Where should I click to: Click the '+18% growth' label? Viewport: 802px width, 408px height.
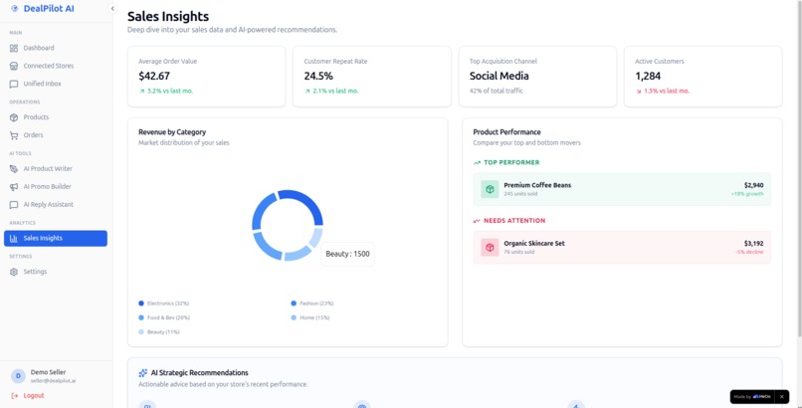(x=747, y=194)
